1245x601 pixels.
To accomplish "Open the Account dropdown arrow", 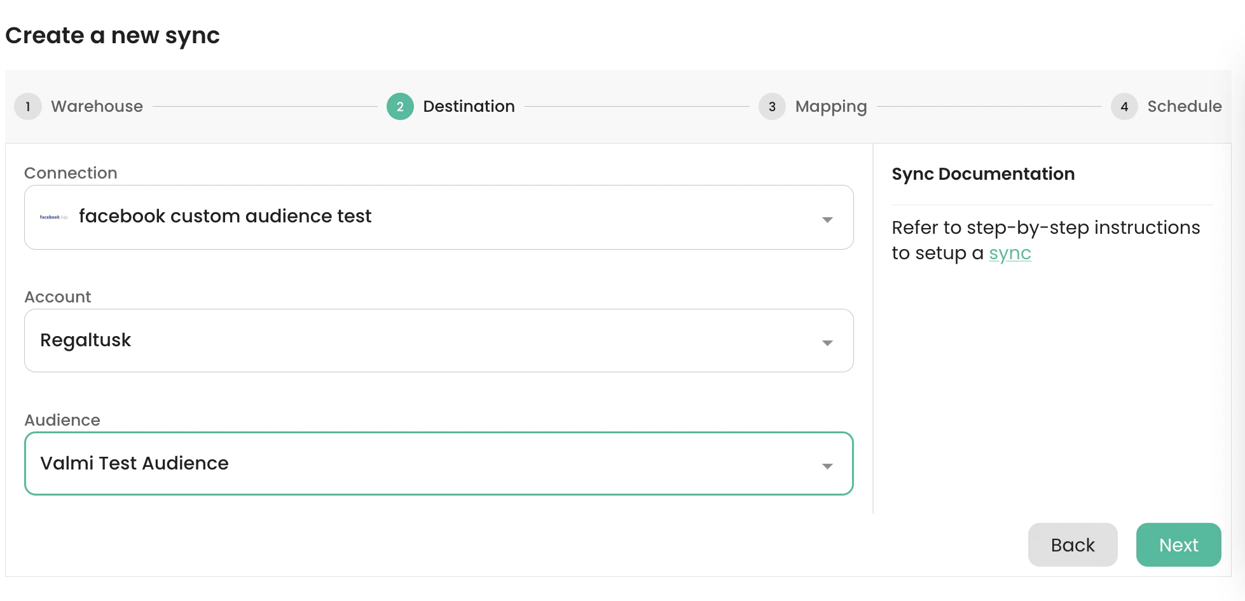I will click(827, 342).
